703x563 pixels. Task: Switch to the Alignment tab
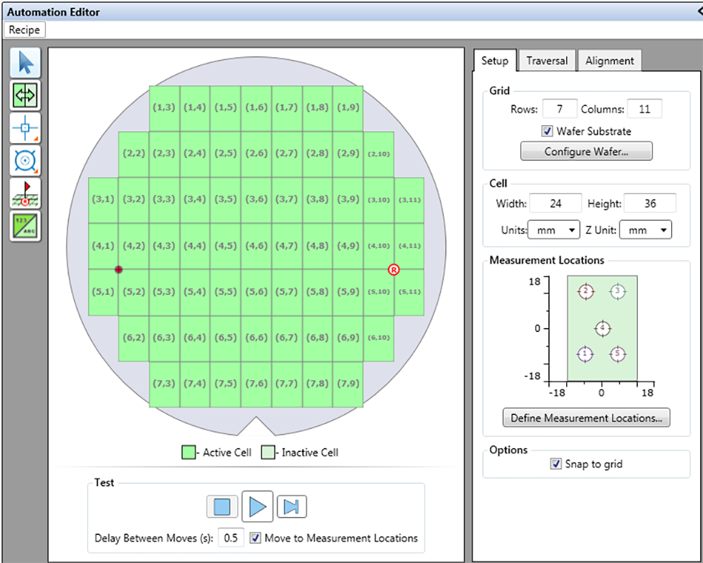tap(609, 61)
